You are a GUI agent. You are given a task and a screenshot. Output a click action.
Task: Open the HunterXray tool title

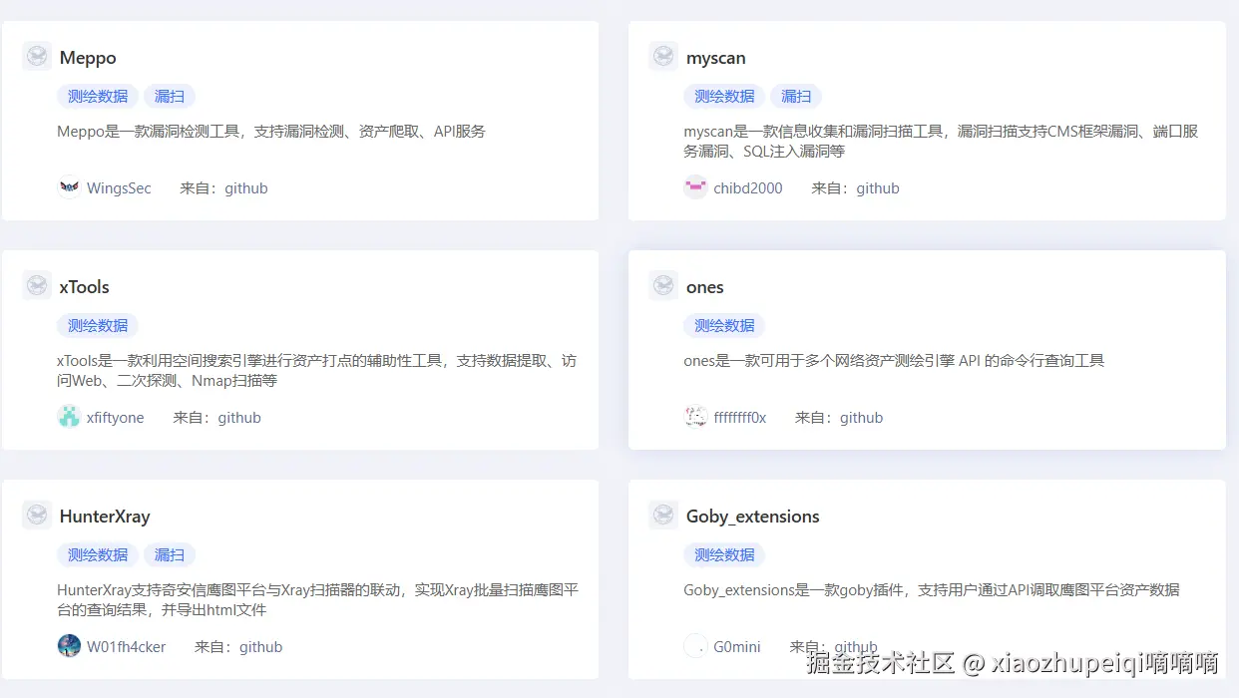pos(105,517)
